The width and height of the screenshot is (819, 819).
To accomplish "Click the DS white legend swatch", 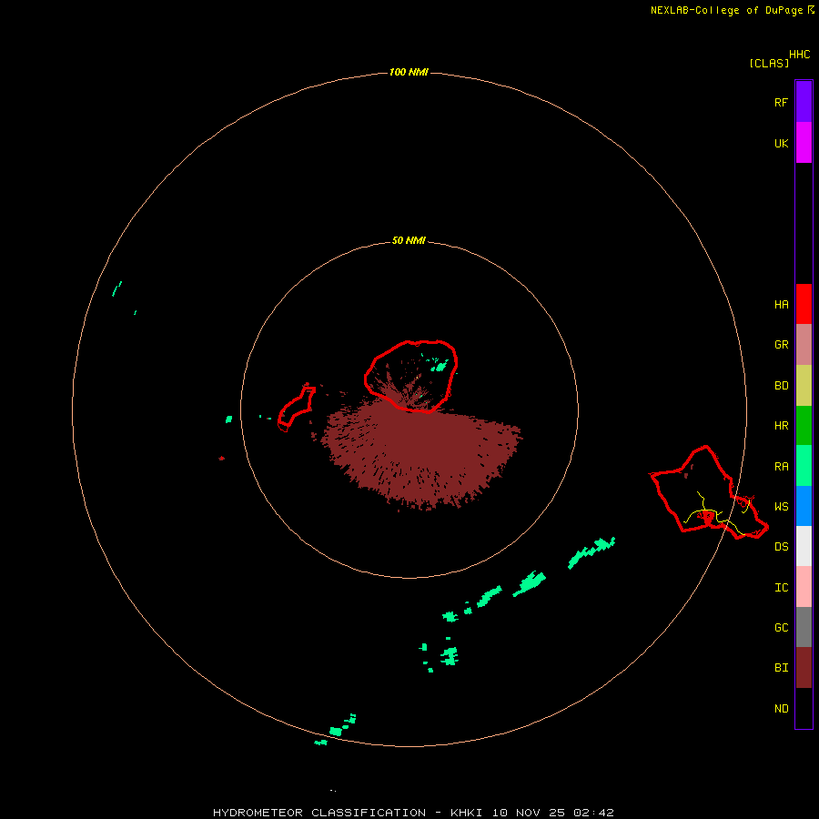I will click(x=804, y=546).
